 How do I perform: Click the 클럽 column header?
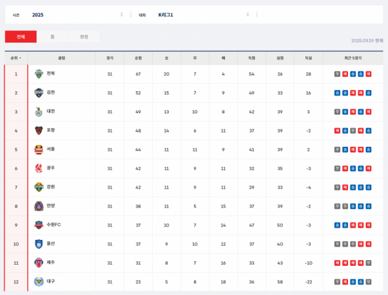point(61,58)
